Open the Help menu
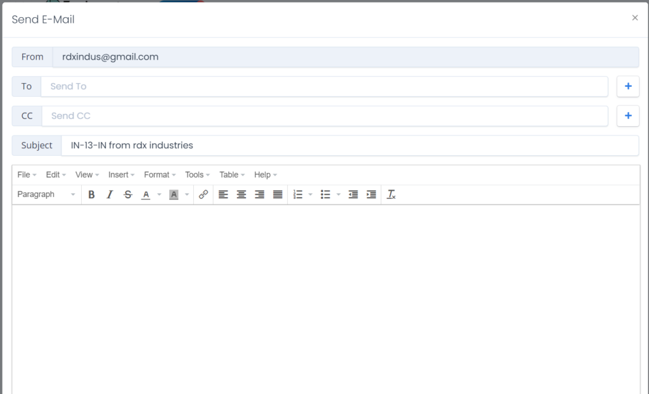This screenshot has width=649, height=394. click(266, 175)
